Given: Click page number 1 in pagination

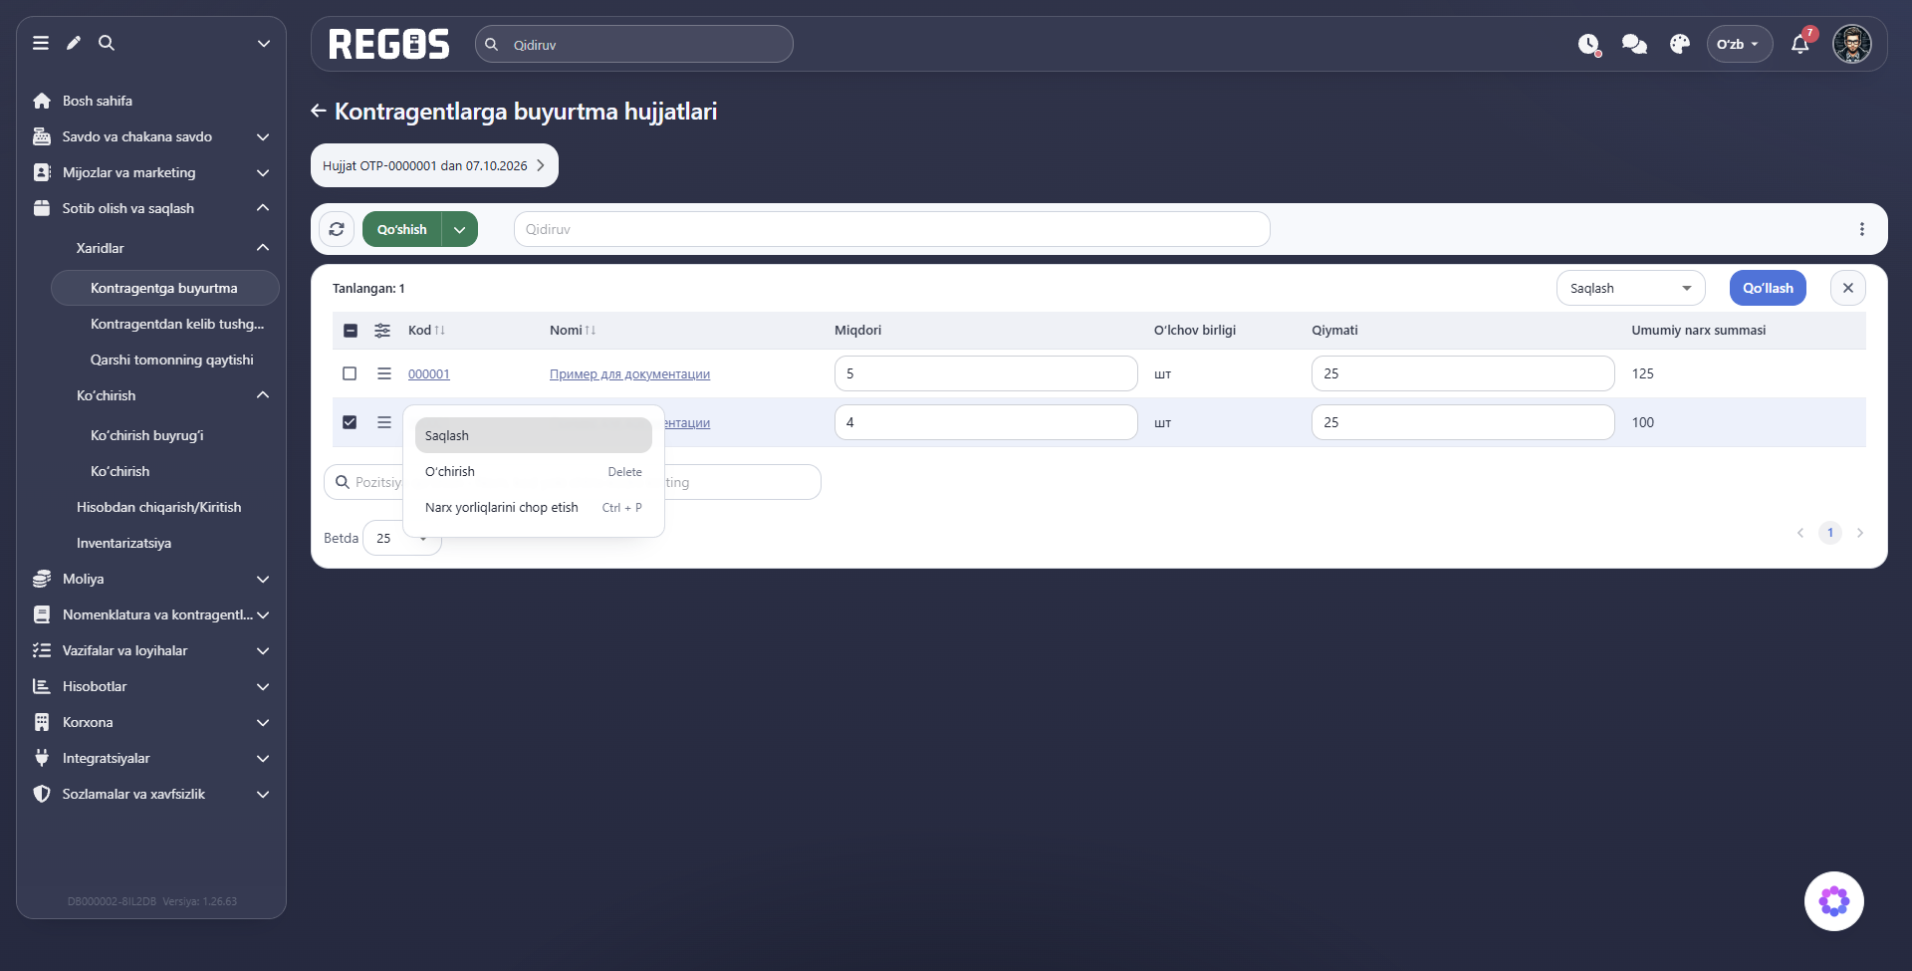Looking at the screenshot, I should [1830, 533].
